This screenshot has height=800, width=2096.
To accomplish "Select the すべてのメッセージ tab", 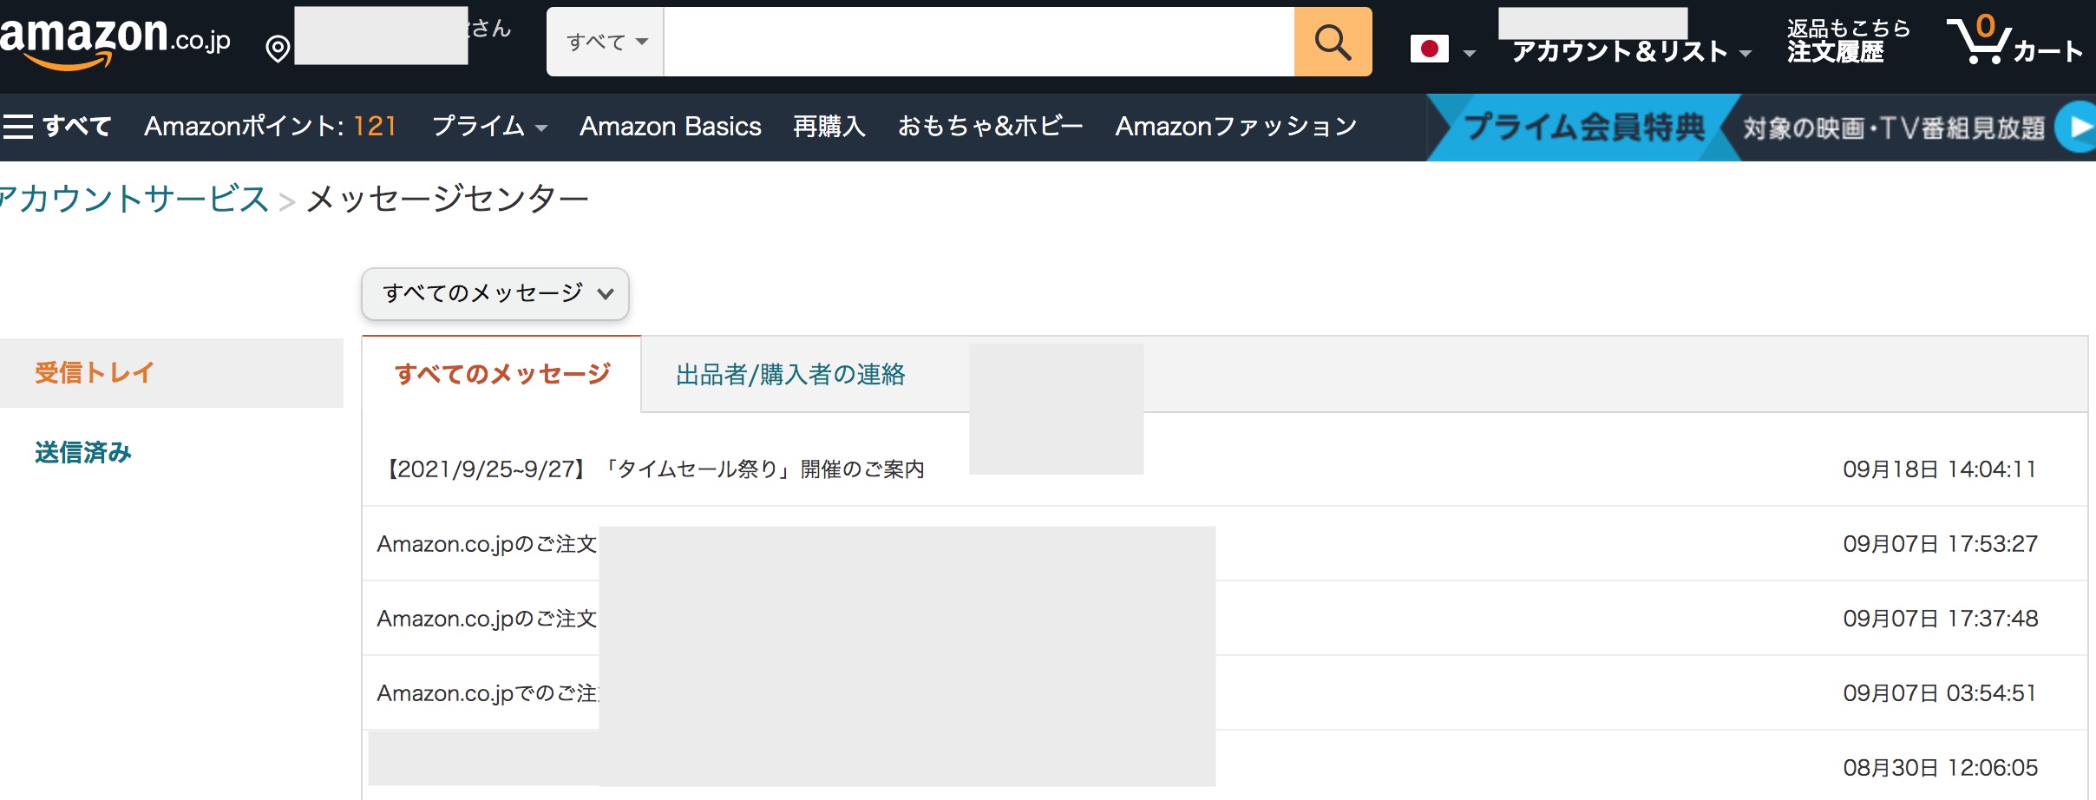I will (502, 375).
